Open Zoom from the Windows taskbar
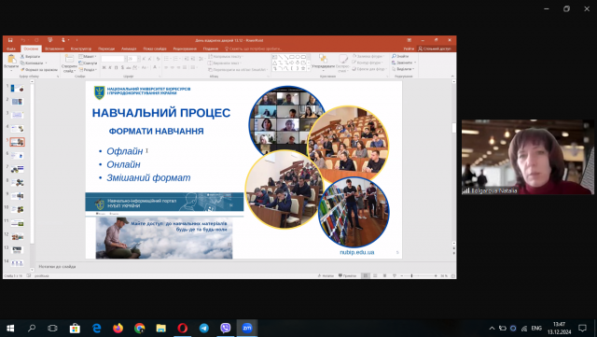597x337 pixels. point(246,328)
